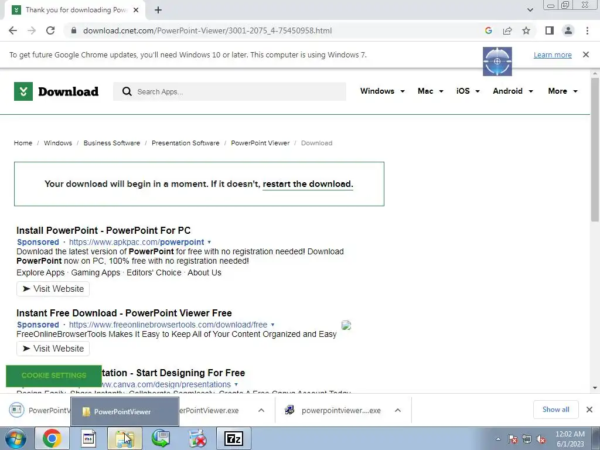The width and height of the screenshot is (600, 450).
Task: Close the downloads bar
Action: [589, 410]
